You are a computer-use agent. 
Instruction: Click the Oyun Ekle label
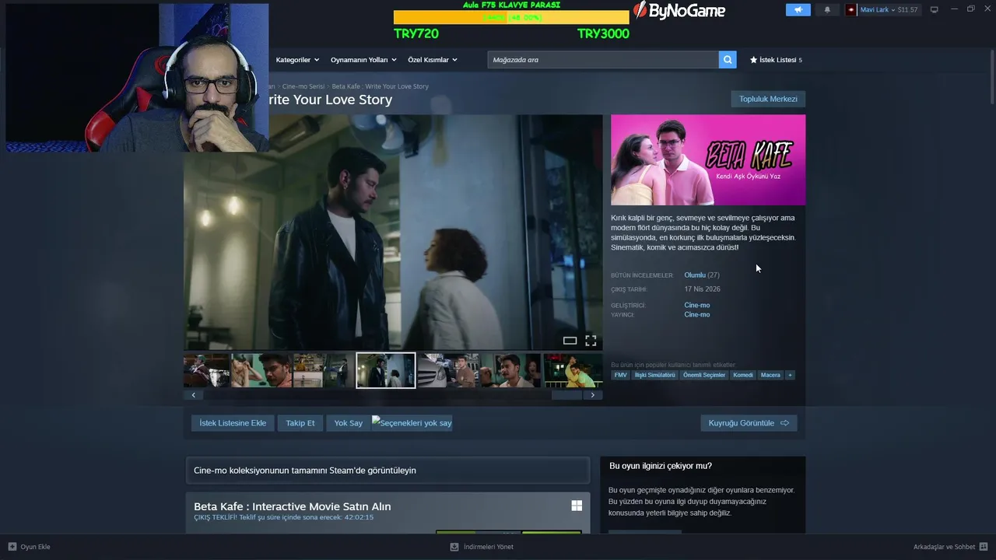[35, 547]
